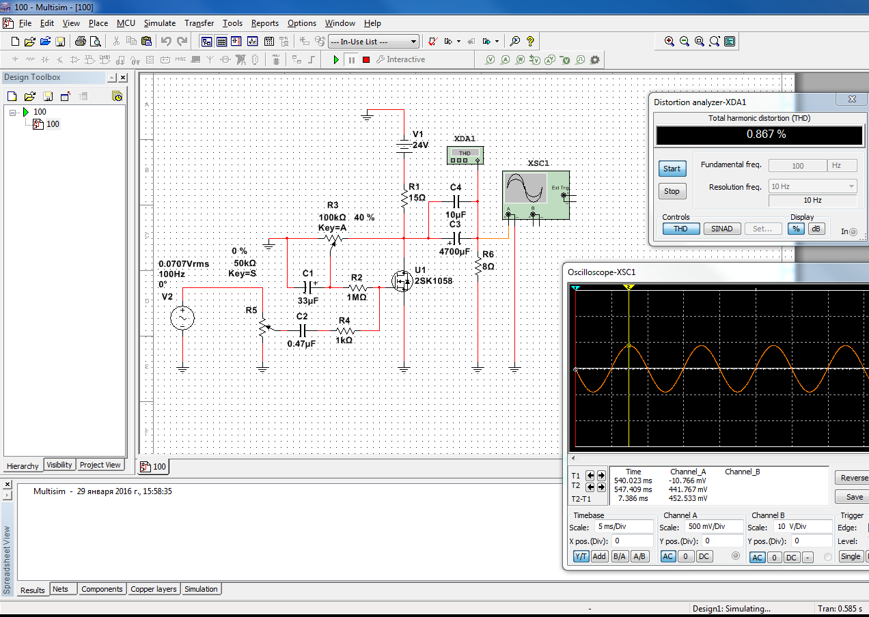Select 100 schematic item in design tree
Image resolution: width=869 pixels, height=617 pixels.
[x=53, y=124]
